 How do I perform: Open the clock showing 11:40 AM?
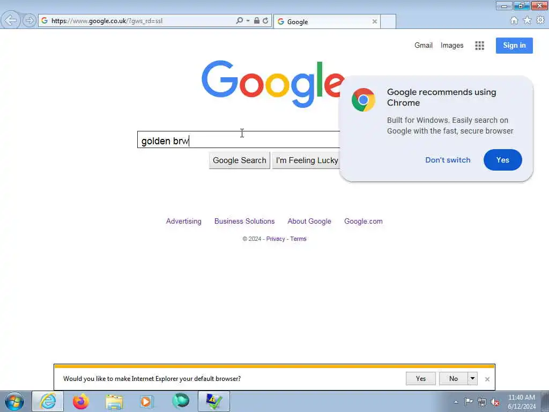pyautogui.click(x=522, y=401)
